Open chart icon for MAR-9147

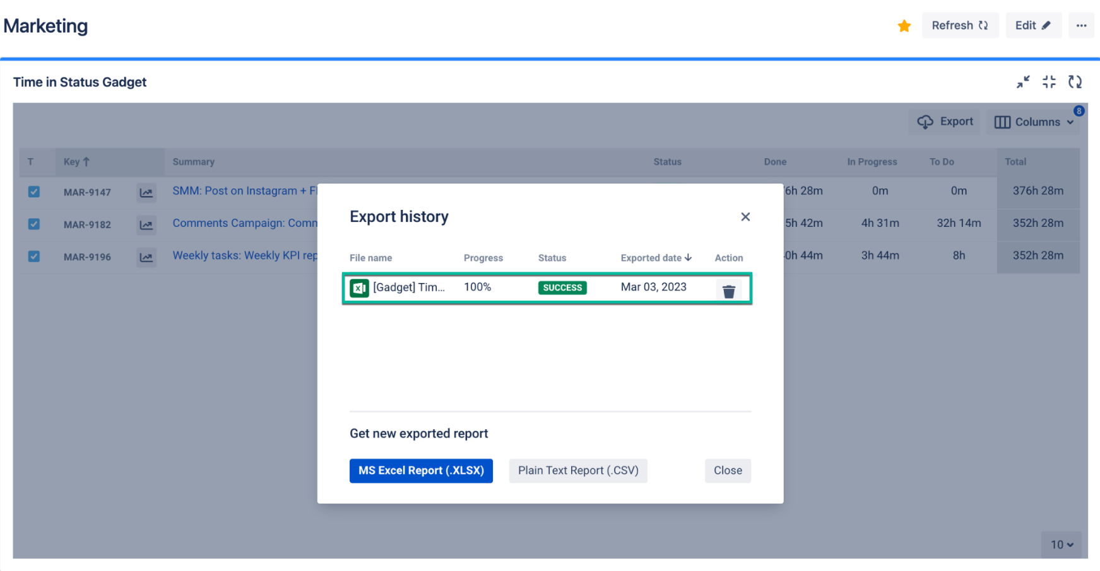tap(146, 193)
